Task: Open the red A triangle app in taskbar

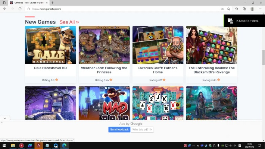Action: 38,145
